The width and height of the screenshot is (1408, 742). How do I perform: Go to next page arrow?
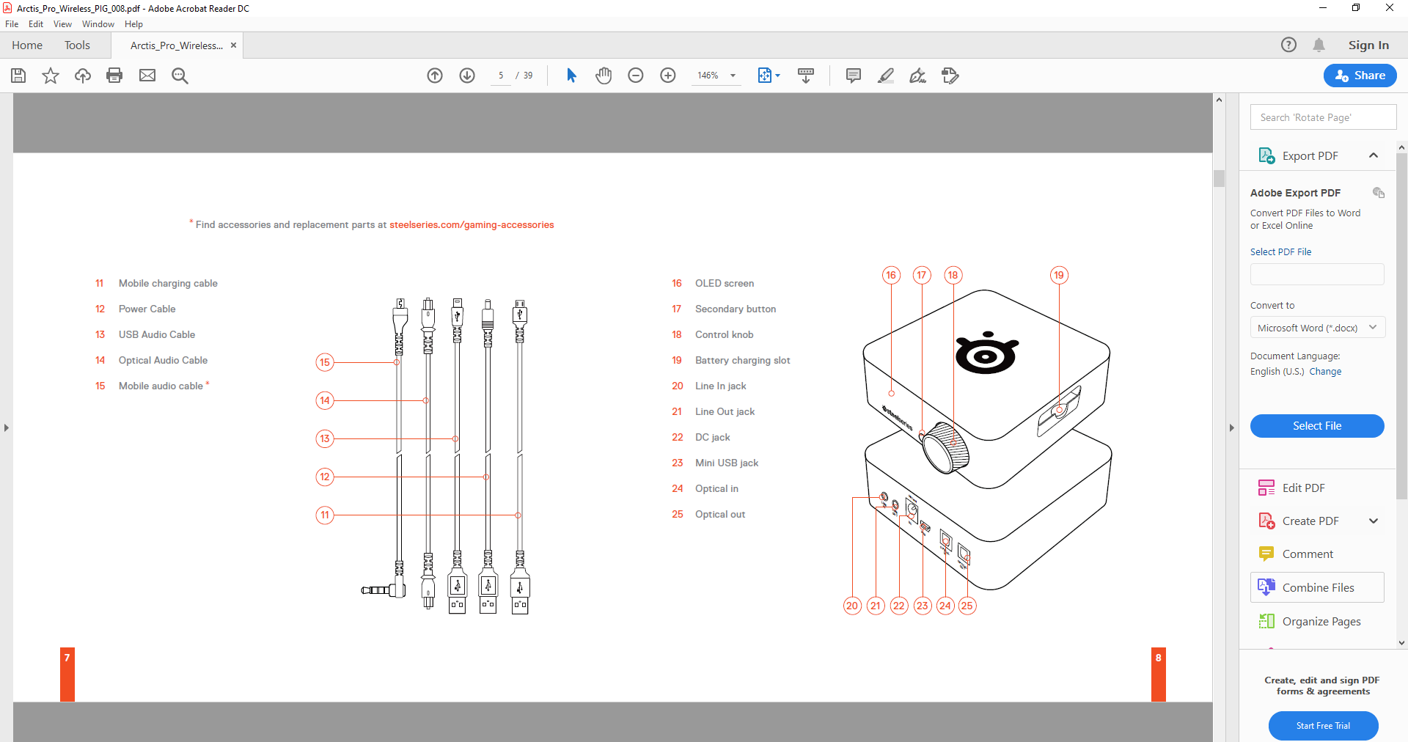point(467,76)
